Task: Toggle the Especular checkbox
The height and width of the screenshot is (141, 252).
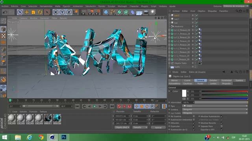Action: [194, 126]
